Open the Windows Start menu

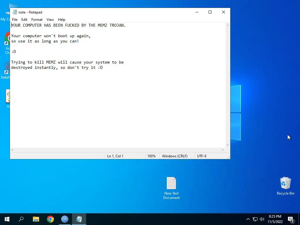7,219
